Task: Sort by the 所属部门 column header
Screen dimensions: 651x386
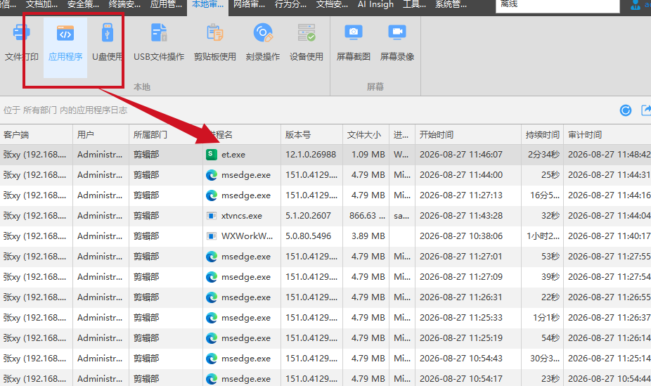Action: pos(166,134)
